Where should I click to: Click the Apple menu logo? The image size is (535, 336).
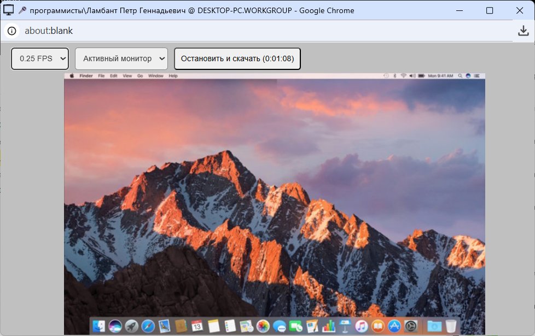point(71,76)
